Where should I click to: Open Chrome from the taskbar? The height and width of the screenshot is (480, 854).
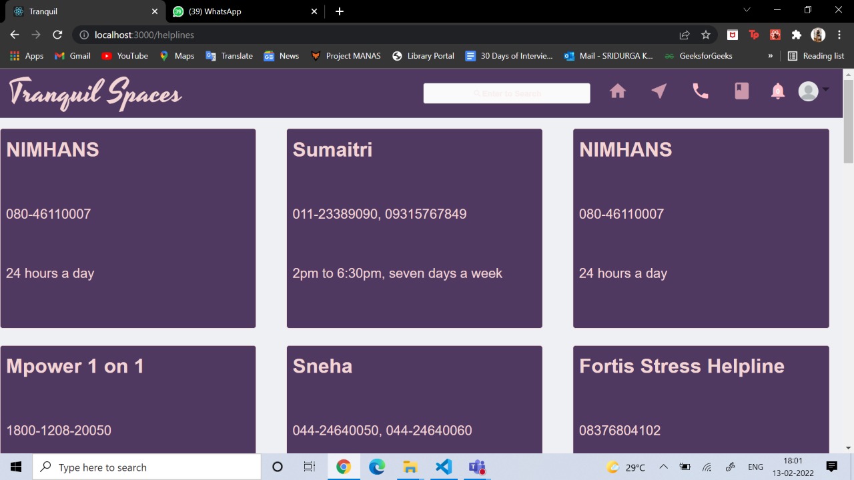[x=343, y=467]
